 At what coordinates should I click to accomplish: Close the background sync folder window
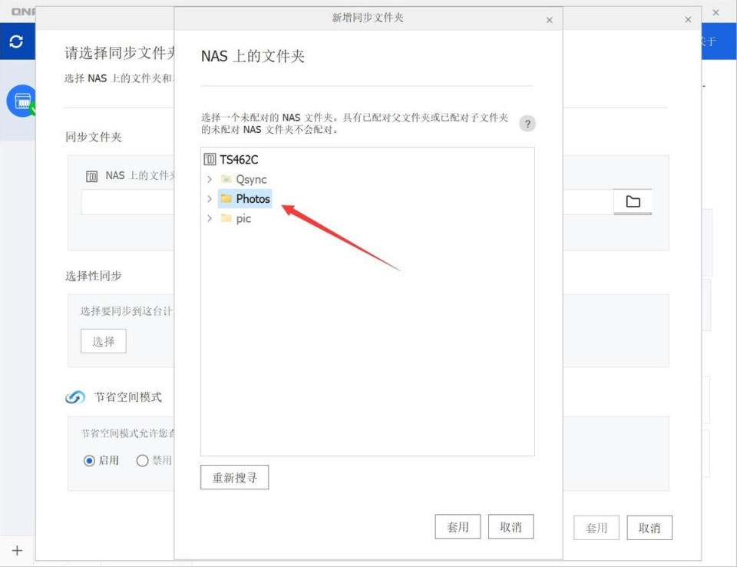(x=688, y=20)
